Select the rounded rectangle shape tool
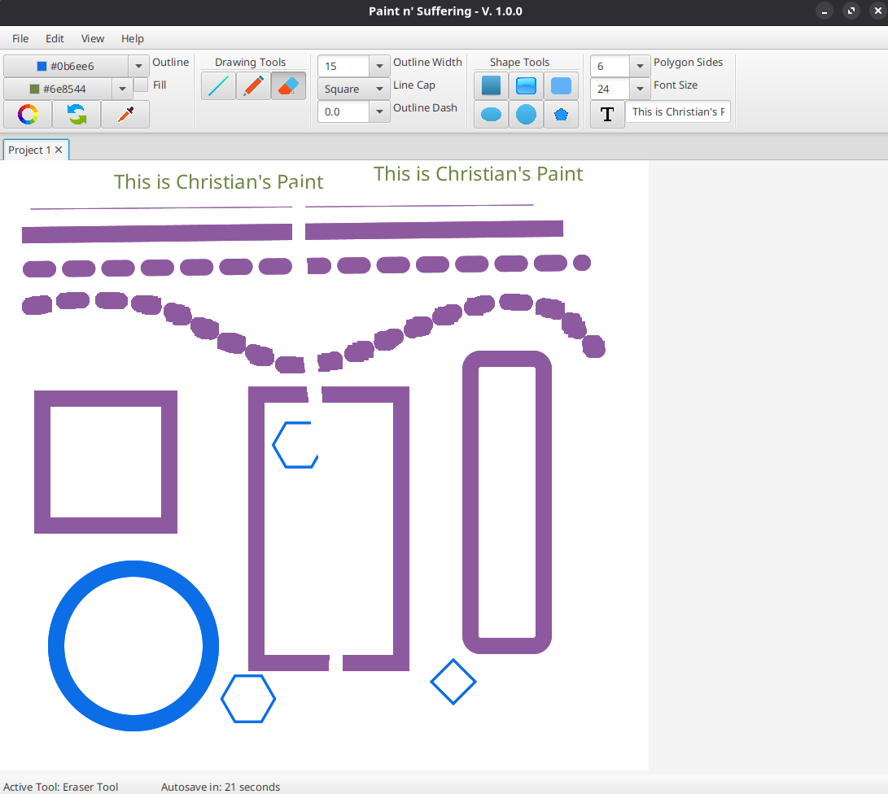 tap(561, 86)
